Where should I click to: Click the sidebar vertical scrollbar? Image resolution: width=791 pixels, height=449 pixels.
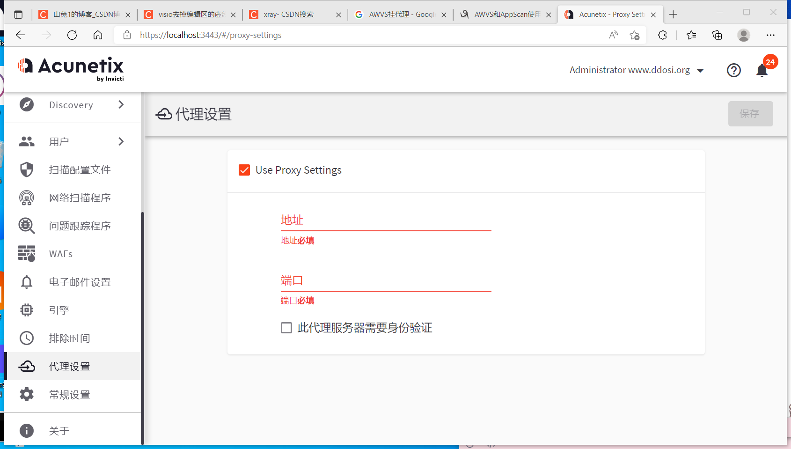click(142, 328)
